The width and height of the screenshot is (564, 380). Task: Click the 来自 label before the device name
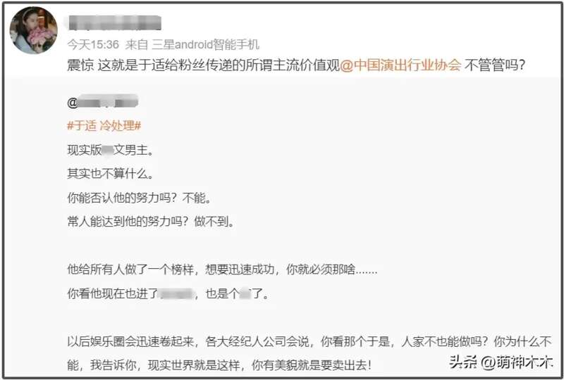(x=137, y=44)
